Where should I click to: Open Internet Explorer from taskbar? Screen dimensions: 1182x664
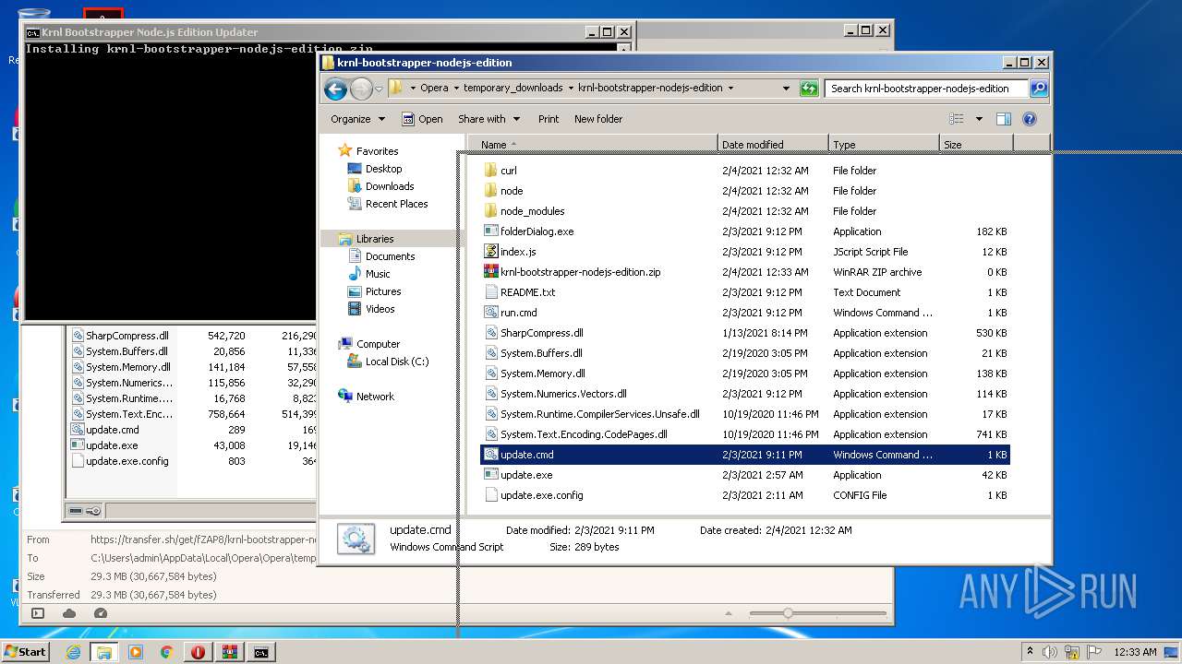coord(73,652)
